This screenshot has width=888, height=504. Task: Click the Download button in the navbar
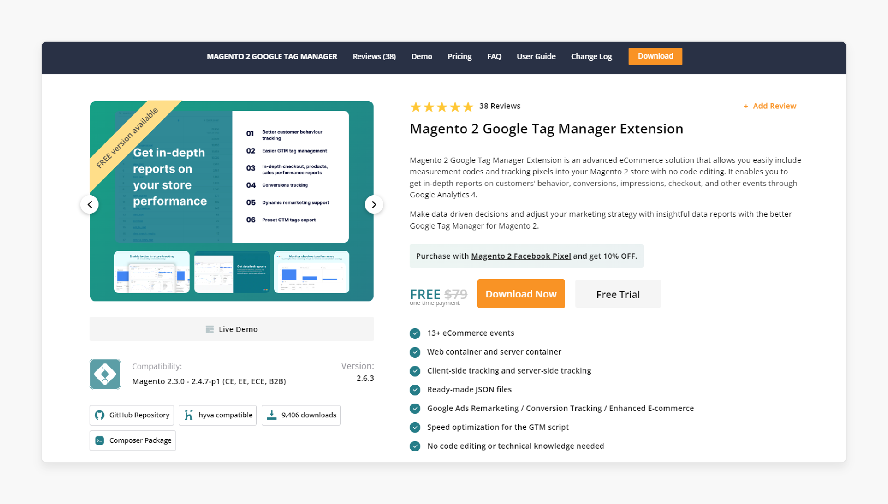click(655, 56)
